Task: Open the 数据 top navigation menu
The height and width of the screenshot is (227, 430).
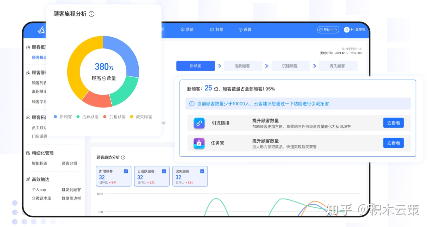Action: tap(217, 29)
